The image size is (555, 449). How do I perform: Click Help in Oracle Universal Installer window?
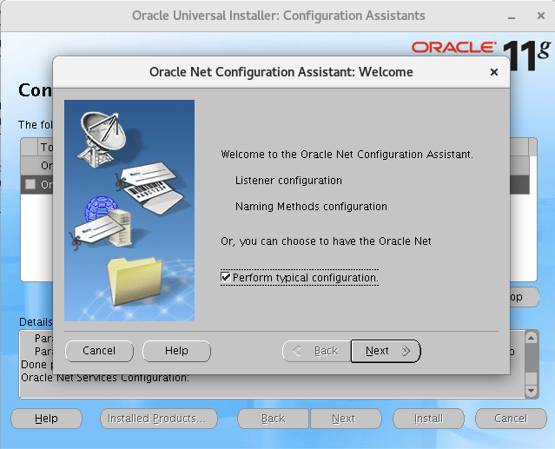click(x=46, y=419)
